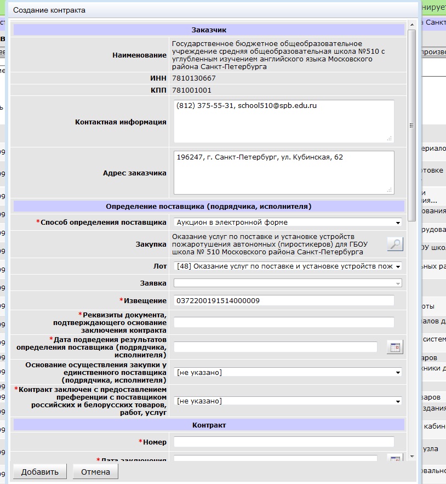
Task: Open the Закупка search magnifier icon
Action: click(x=395, y=244)
